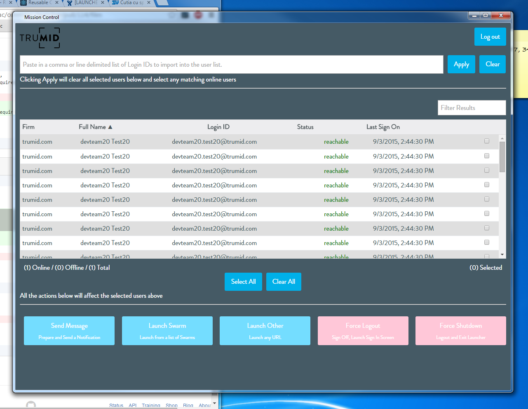Click the Select All button
This screenshot has height=409, width=528.
tap(243, 282)
